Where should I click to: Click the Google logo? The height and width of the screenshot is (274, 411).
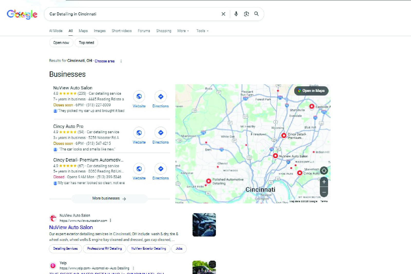[22, 14]
